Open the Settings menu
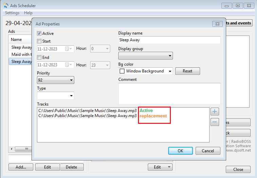The image size is (257, 178). pos(12,13)
